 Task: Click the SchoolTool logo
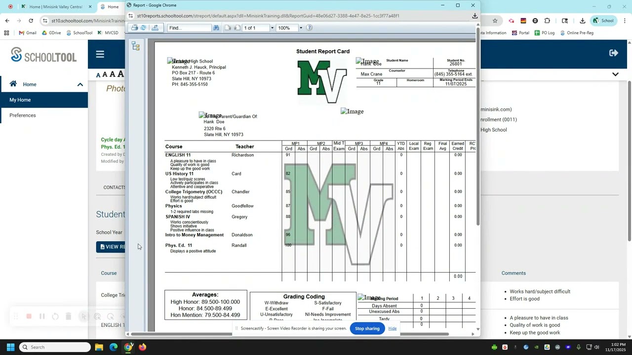click(43, 55)
